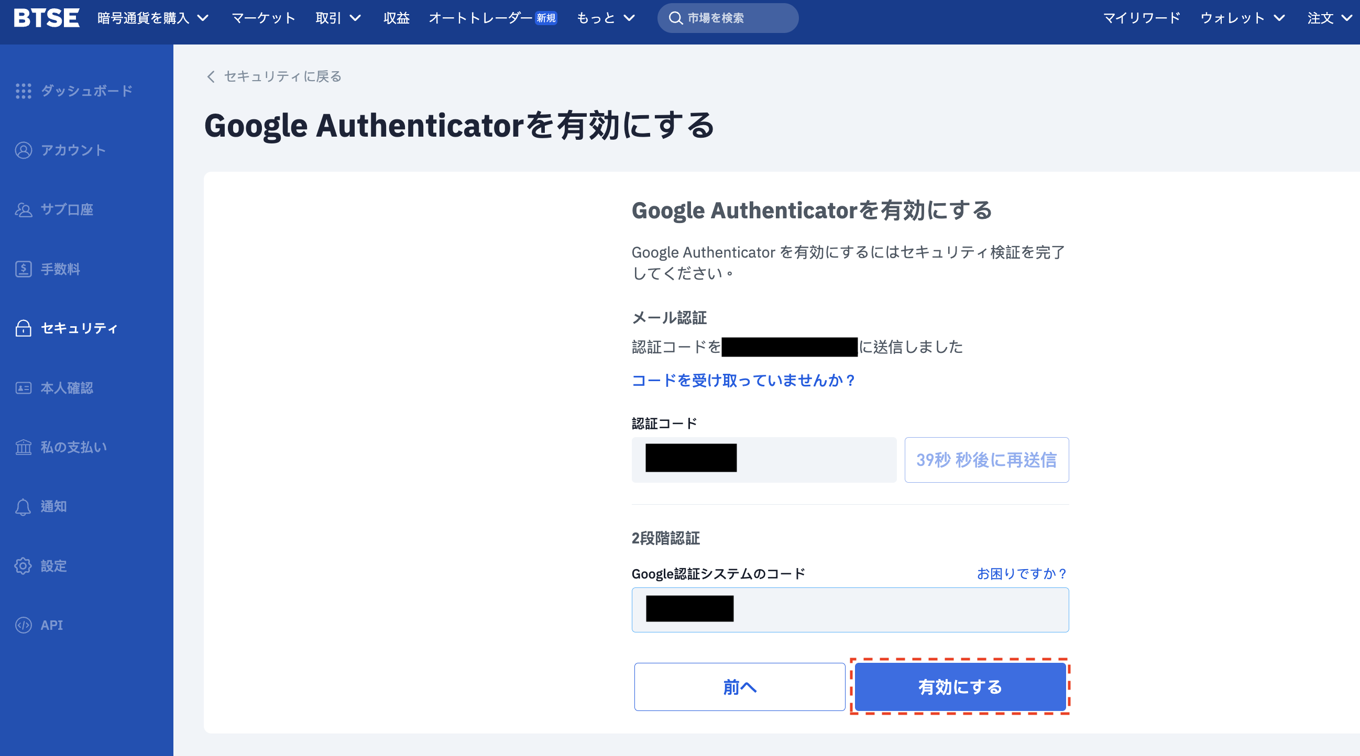Expand the 暗号通貨を購入 dropdown
This screenshot has width=1360, height=756.
click(153, 18)
